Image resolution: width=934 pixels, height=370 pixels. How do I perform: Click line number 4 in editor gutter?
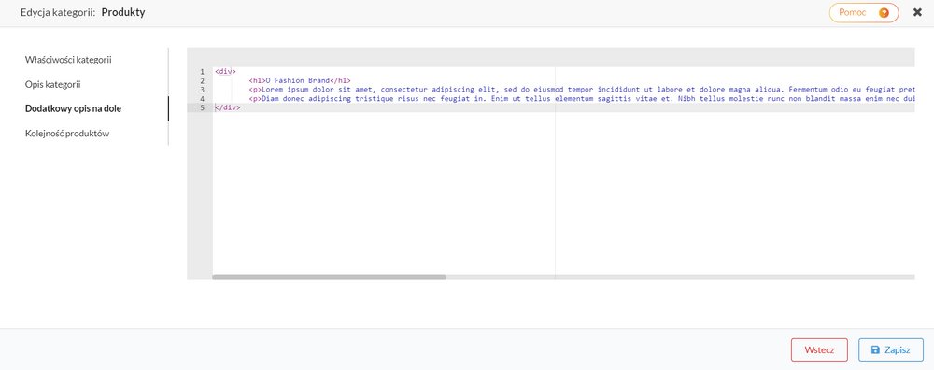(x=203, y=98)
